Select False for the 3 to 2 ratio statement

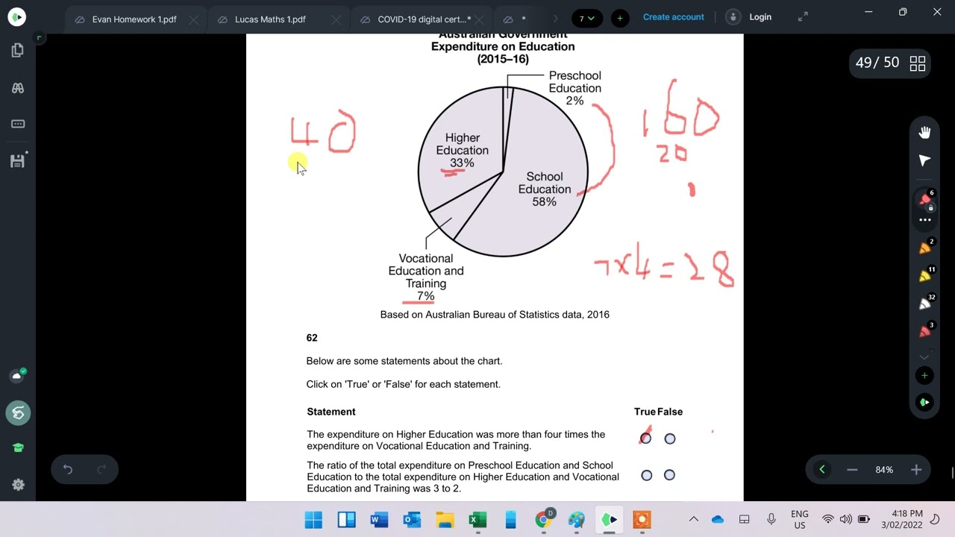pos(669,475)
